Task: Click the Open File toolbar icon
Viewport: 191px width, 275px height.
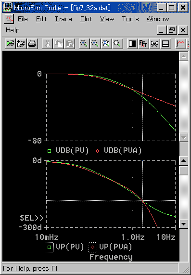Action: 10,43
